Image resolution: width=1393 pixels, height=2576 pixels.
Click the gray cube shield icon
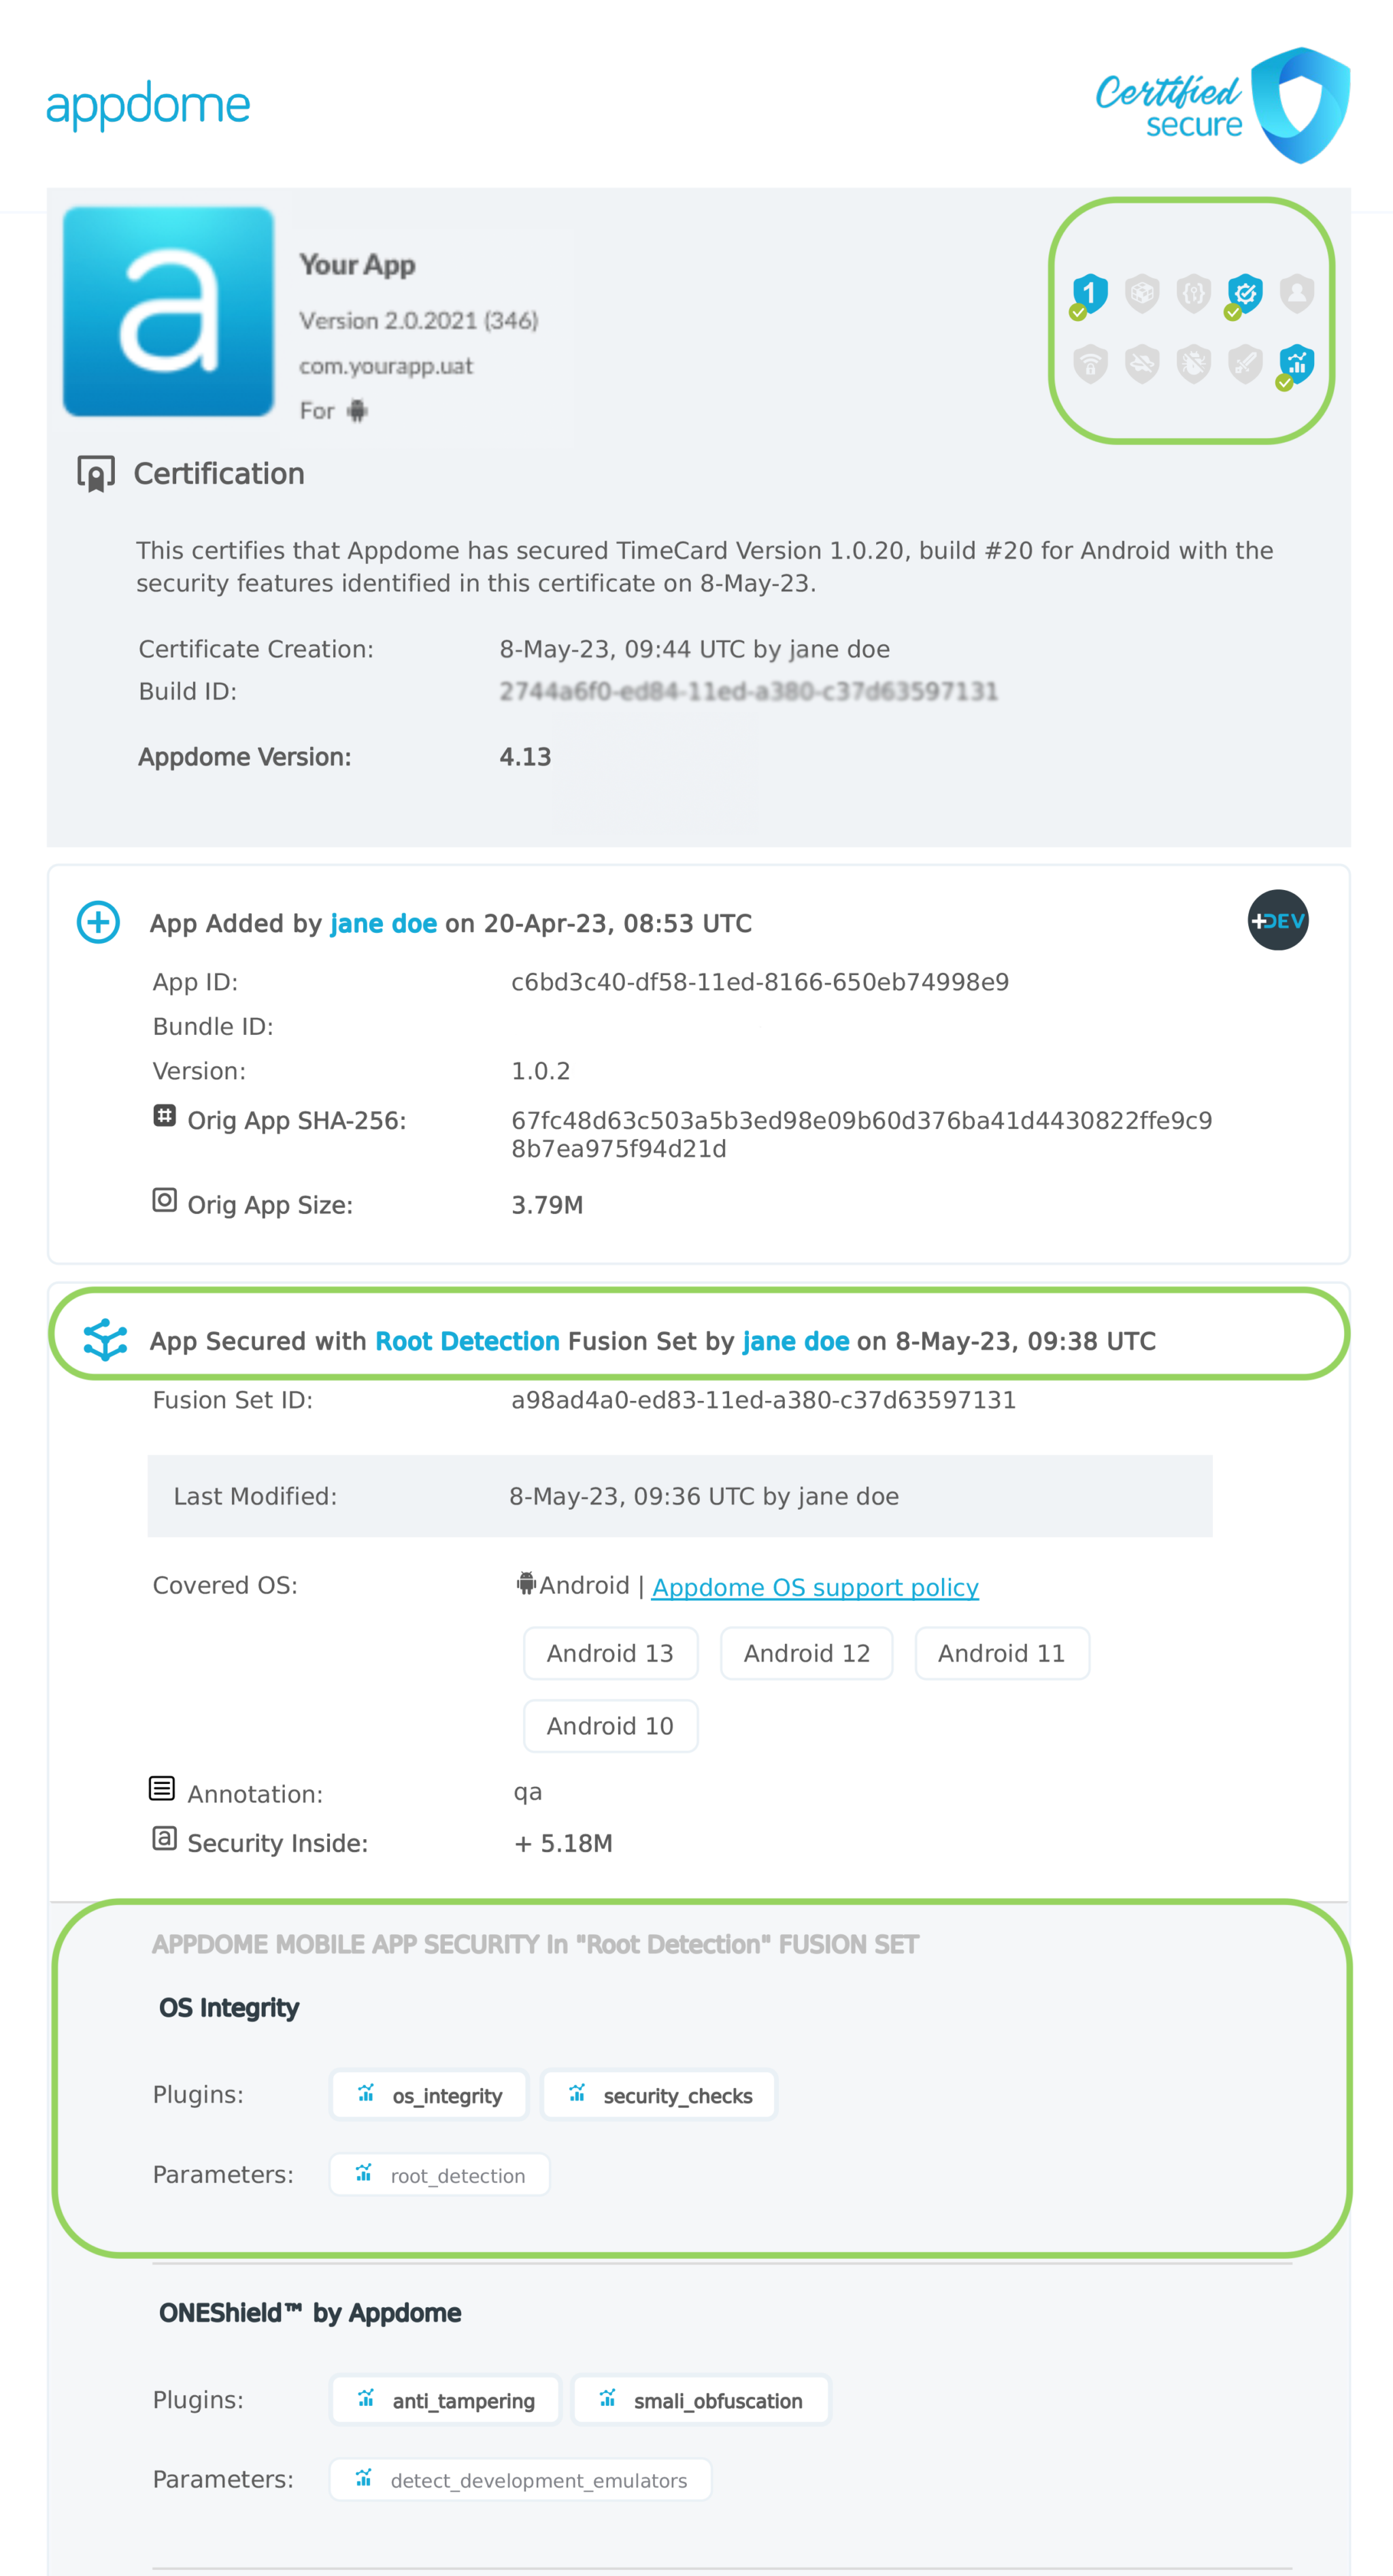[x=1142, y=294]
